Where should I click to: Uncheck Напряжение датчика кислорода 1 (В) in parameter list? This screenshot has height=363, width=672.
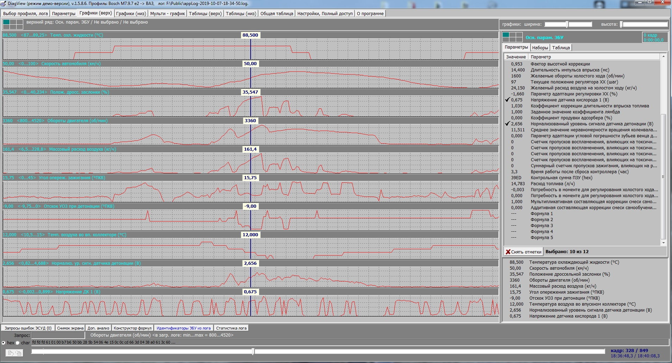coord(507,100)
